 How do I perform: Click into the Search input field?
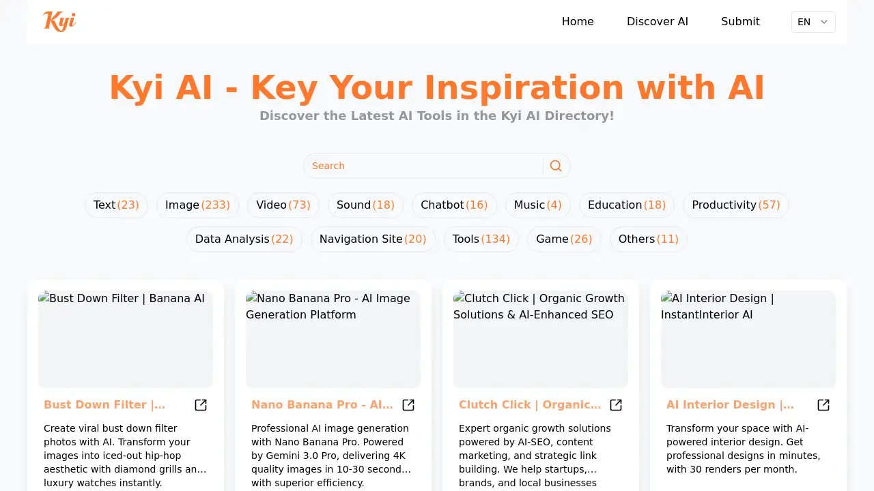point(423,166)
